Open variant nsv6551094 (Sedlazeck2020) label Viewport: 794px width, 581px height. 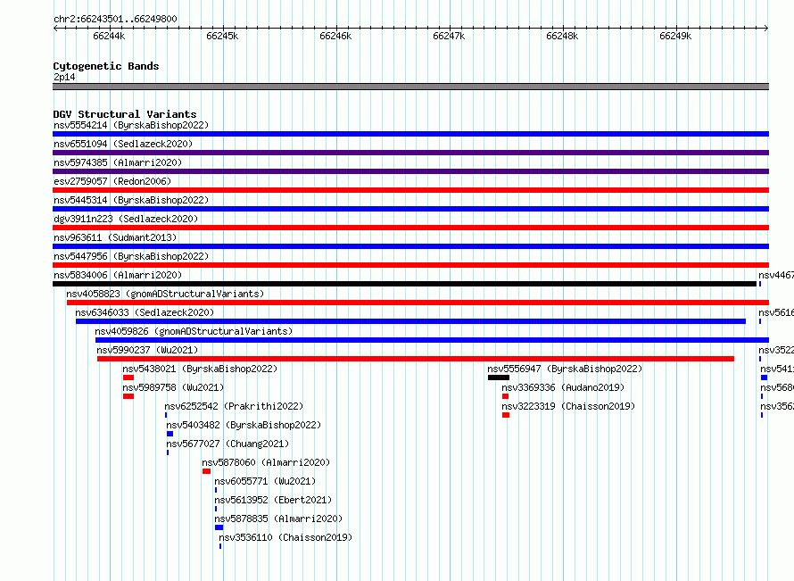123,144
